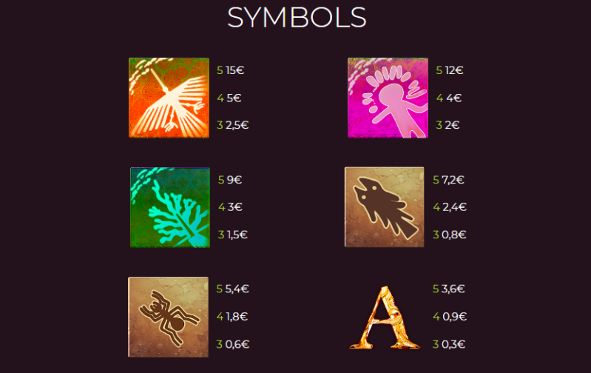Select the pink humanoid figure symbol
This screenshot has height=373, width=591.
pos(388,98)
